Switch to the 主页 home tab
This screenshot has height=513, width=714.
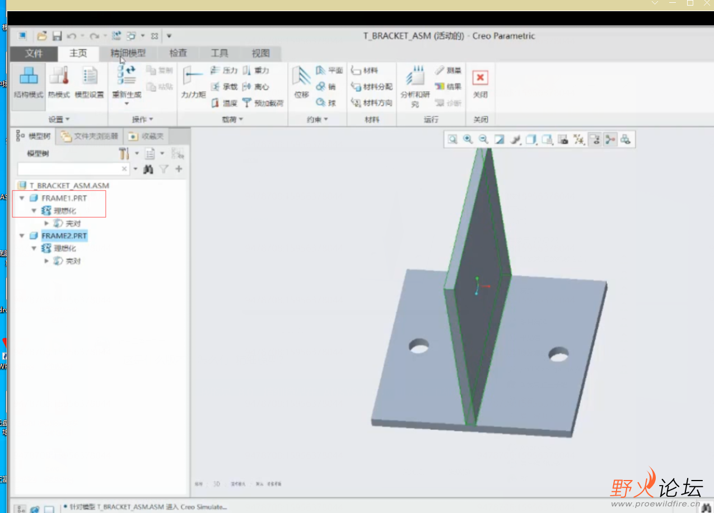[x=78, y=54]
